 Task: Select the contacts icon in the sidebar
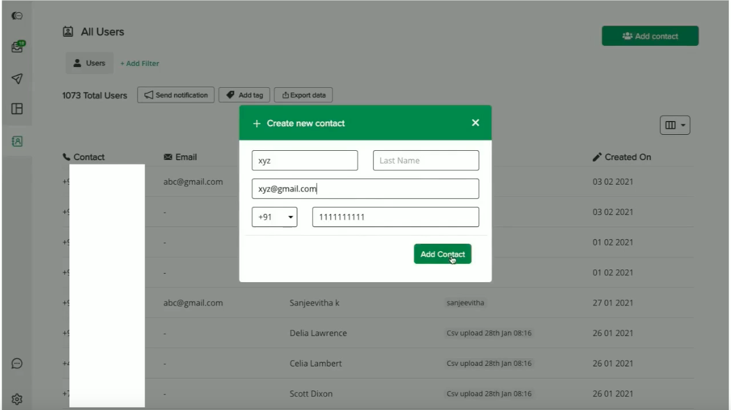[x=17, y=140]
